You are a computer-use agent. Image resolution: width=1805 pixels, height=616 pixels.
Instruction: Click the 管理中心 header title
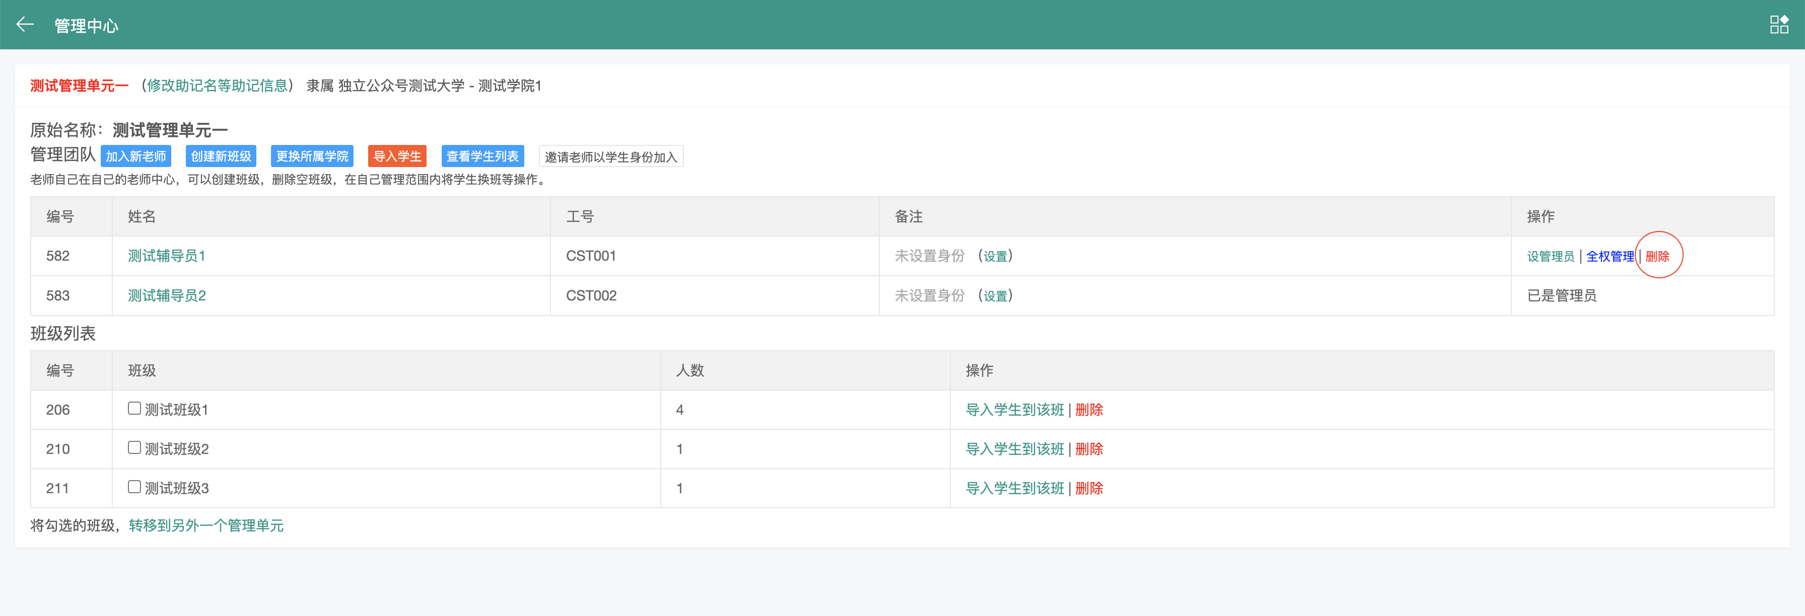pos(86,25)
